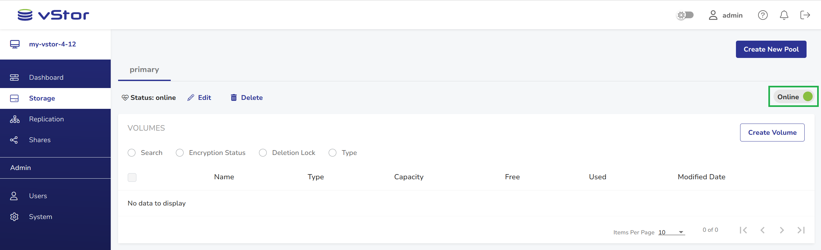821x250 pixels.
Task: Toggle the dark mode theme switch
Action: 685,15
